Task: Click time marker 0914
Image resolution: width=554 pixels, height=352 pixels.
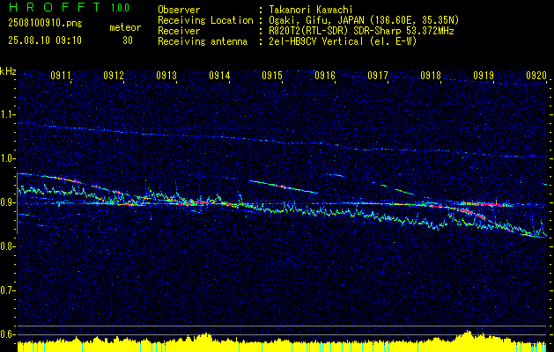Action: pos(219,75)
